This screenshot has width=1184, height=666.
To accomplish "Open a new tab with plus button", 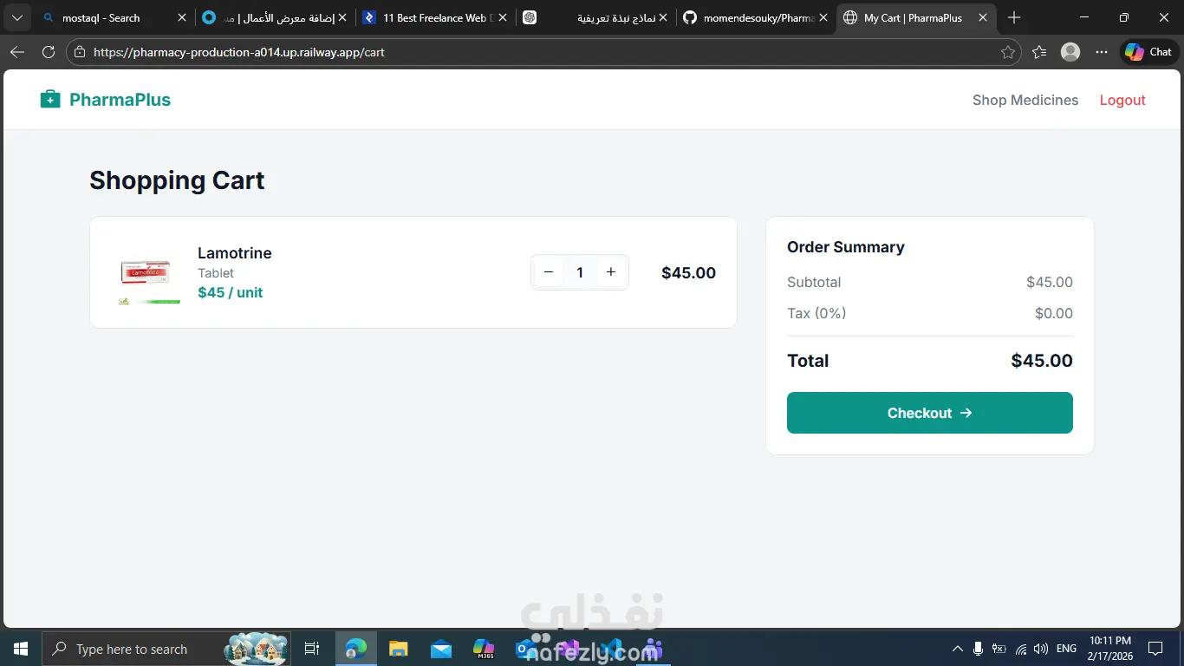I will click(x=1014, y=17).
